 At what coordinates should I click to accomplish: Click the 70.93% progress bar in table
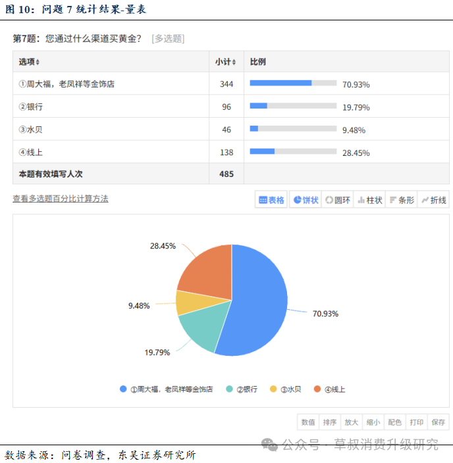[x=293, y=83]
